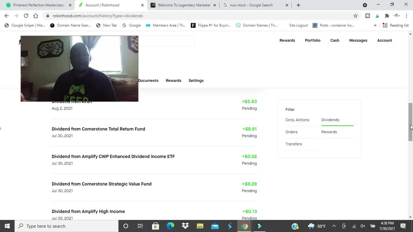The width and height of the screenshot is (413, 232).
Task: Show hidden system tray icons chevron
Action: 334,226
